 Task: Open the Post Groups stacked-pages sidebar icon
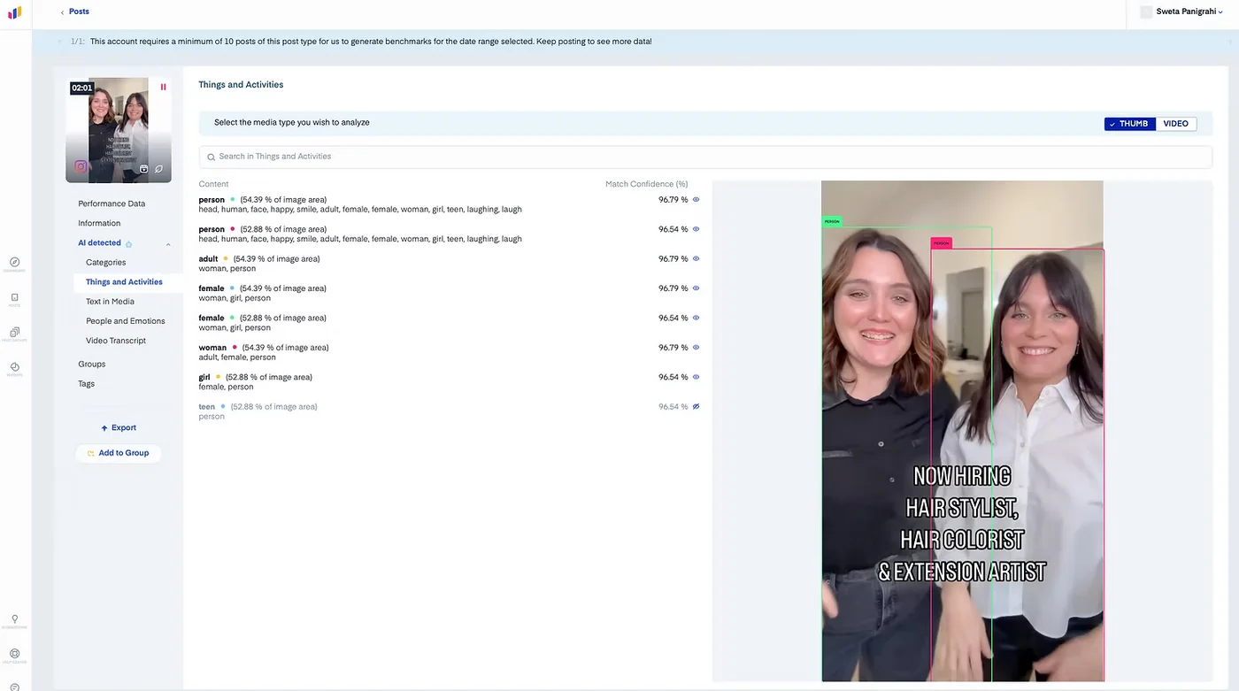[x=14, y=333]
